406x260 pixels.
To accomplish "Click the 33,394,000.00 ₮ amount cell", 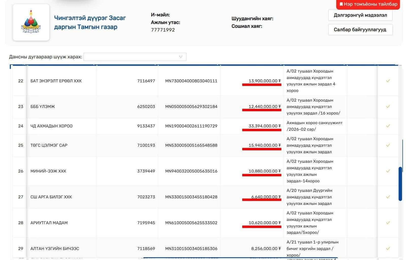I will (264, 126).
